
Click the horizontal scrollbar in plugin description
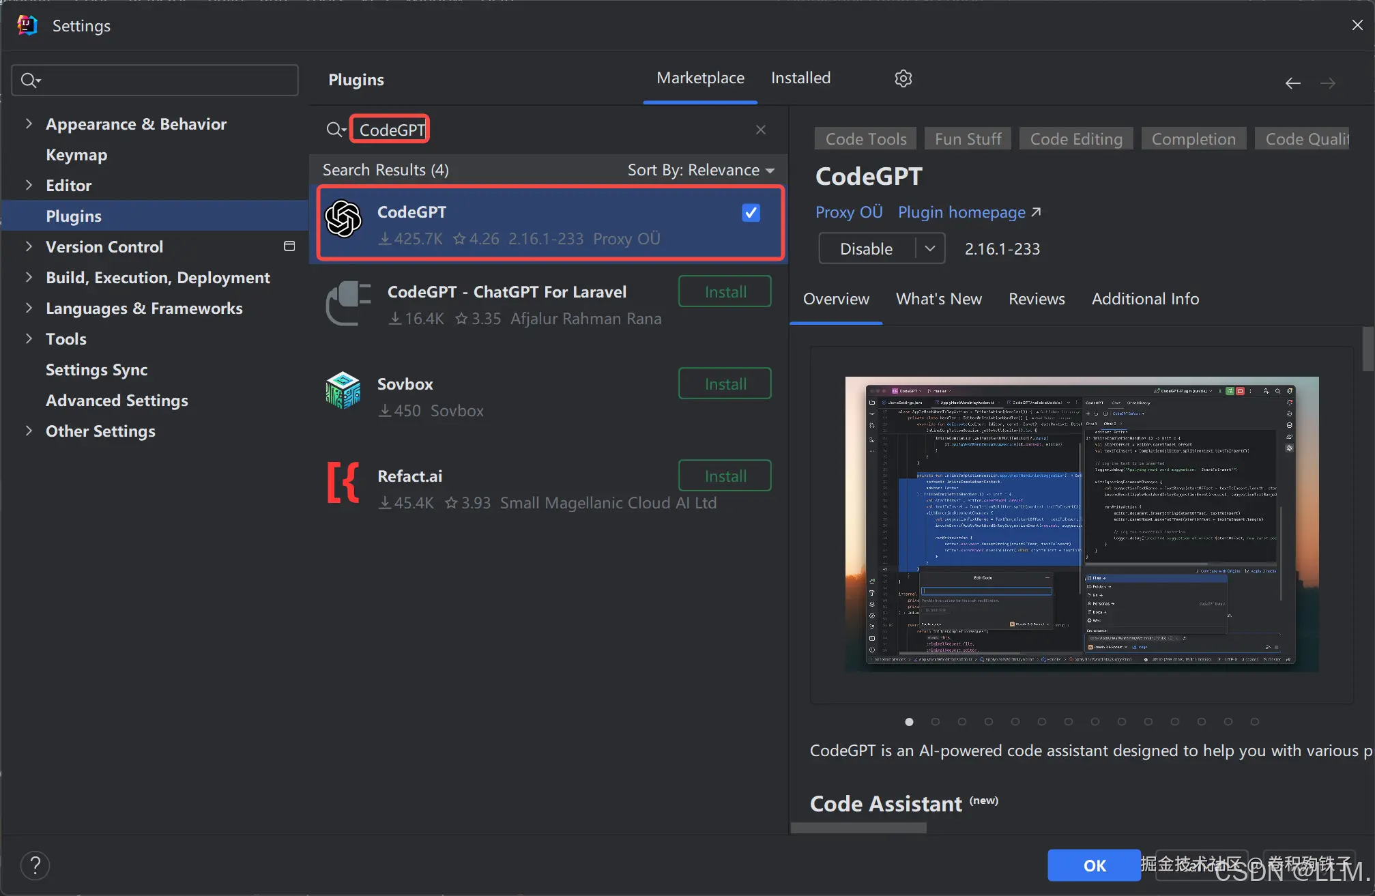tap(858, 828)
